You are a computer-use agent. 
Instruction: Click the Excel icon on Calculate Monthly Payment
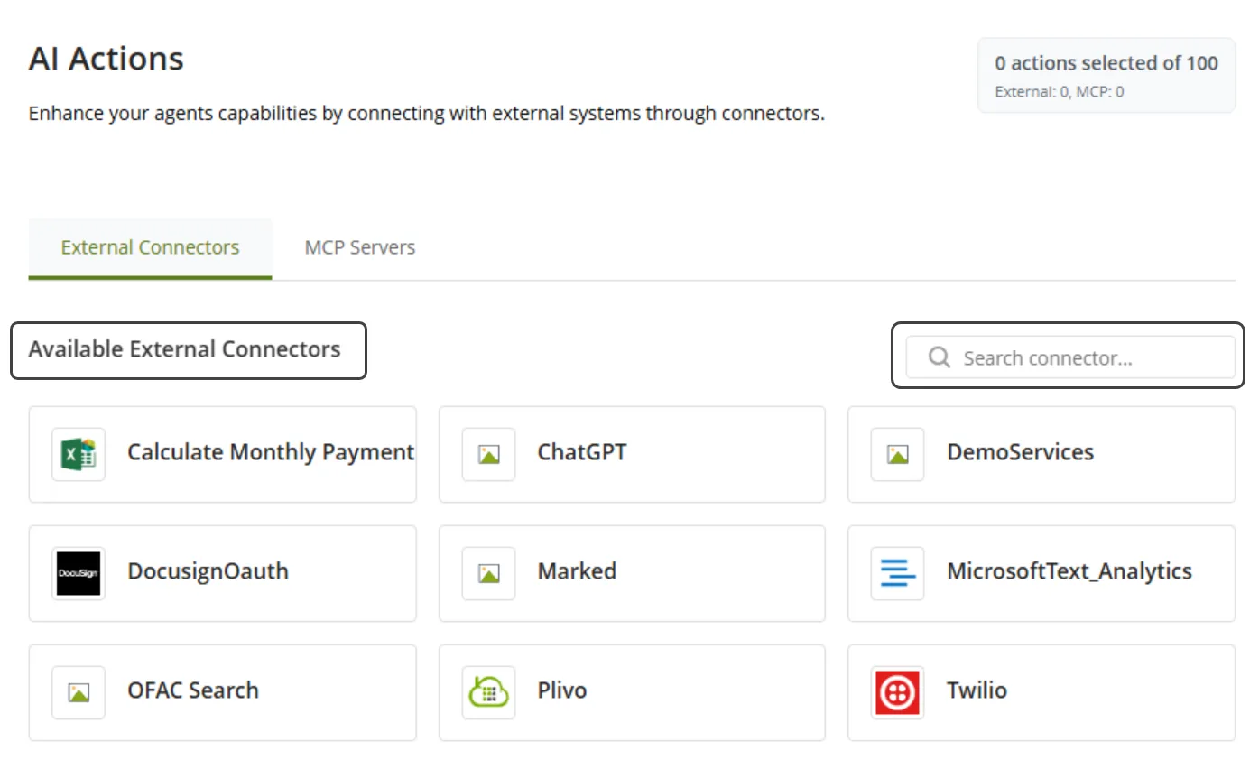click(x=79, y=454)
